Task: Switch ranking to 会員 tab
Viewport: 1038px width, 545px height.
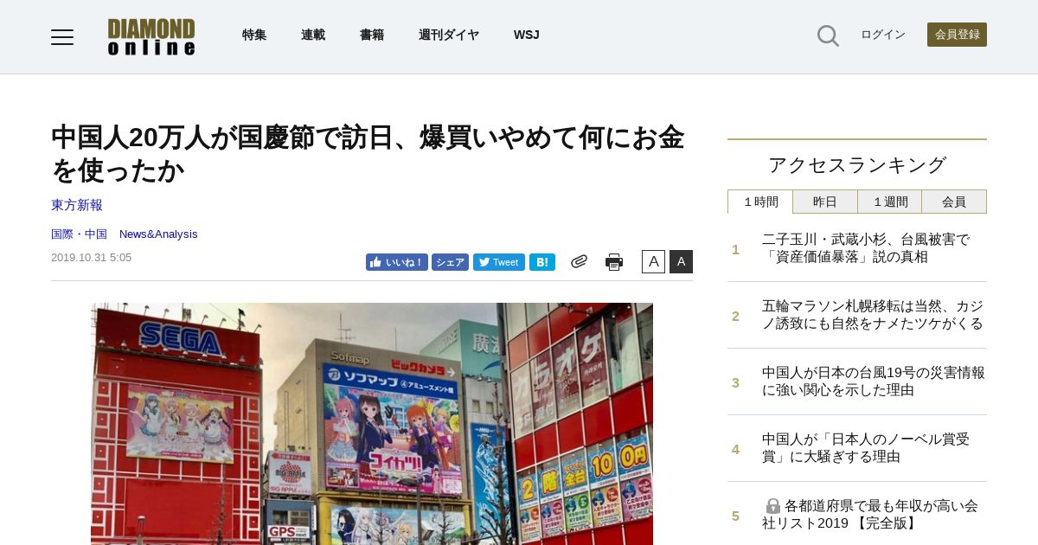Action: pos(954,202)
